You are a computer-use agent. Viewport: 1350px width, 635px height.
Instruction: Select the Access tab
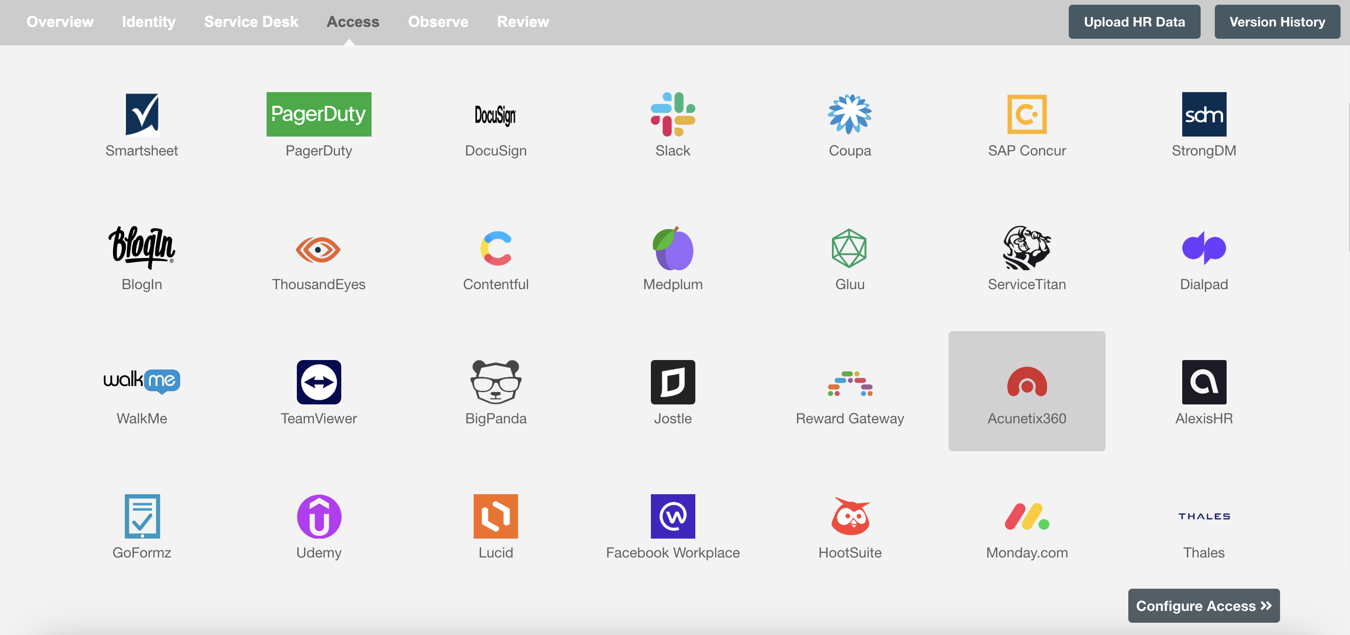click(353, 21)
